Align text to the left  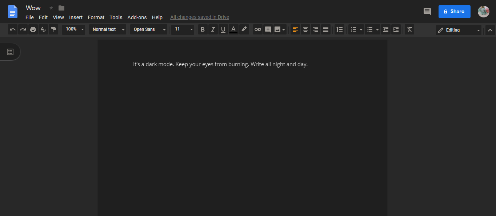pyautogui.click(x=295, y=29)
